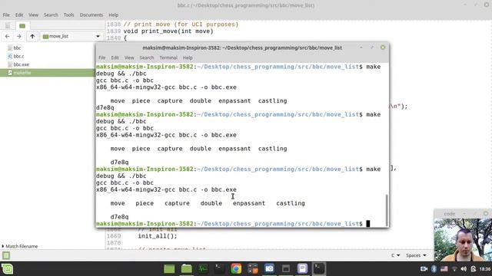Switch to the text editor taskbar icon

point(302,269)
